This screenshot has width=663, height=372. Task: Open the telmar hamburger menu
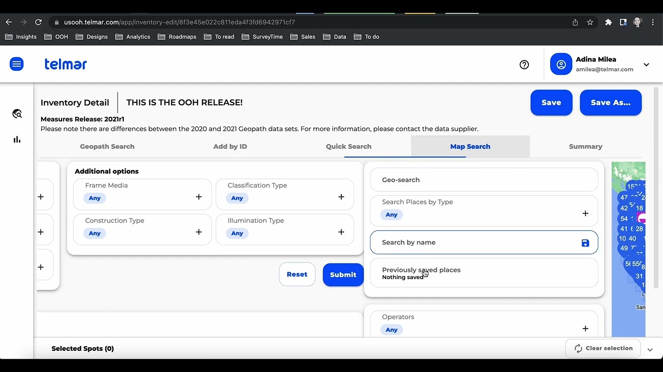[17, 64]
